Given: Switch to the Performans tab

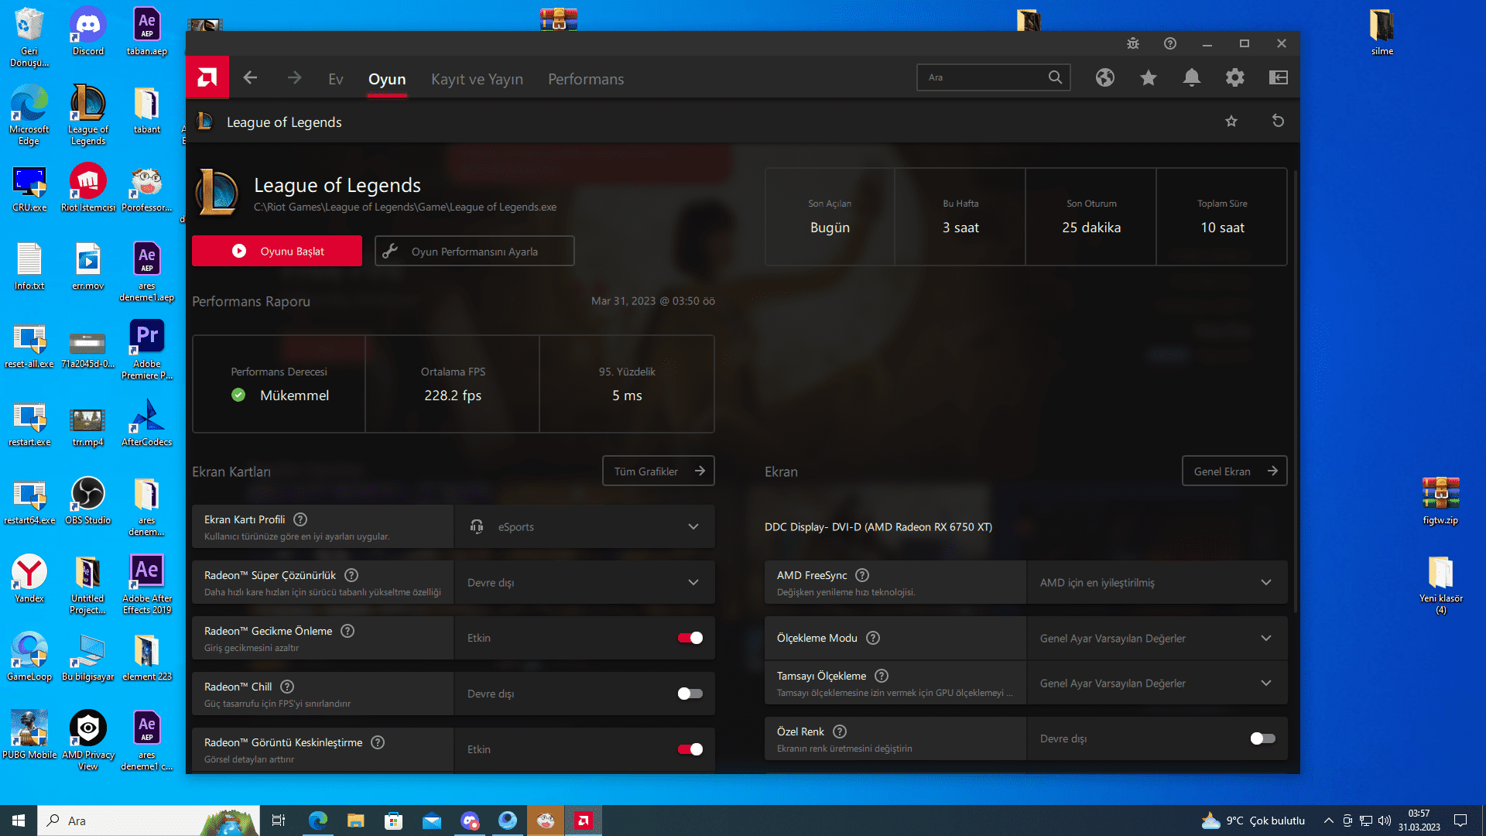Looking at the screenshot, I should pyautogui.click(x=585, y=79).
